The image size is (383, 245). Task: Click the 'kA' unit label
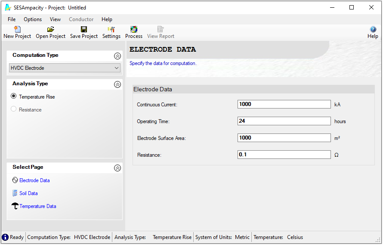pos(337,105)
